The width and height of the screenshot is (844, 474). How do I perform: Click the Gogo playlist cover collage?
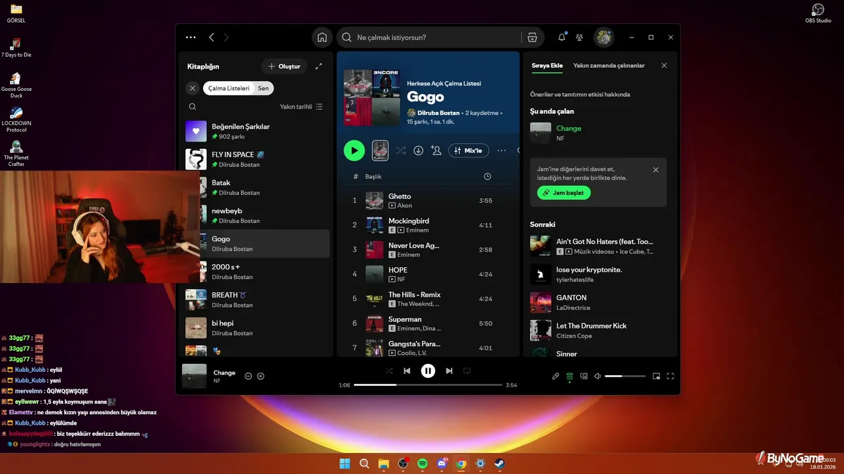[x=372, y=98]
